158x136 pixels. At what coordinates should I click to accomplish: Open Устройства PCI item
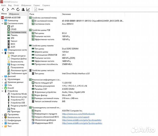17,100
